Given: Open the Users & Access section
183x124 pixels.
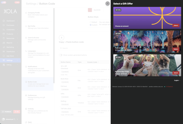Looking at the screenshot, I should point(37,40).
